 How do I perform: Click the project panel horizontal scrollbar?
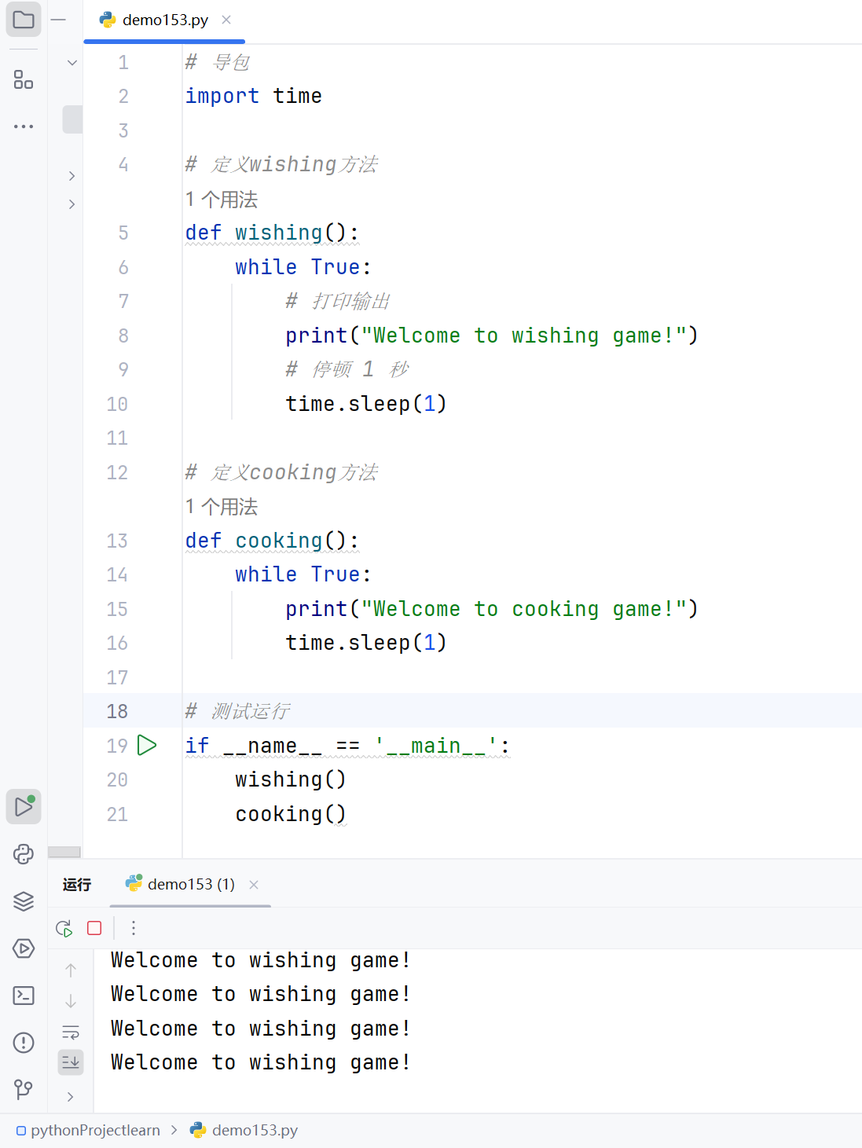(x=64, y=852)
